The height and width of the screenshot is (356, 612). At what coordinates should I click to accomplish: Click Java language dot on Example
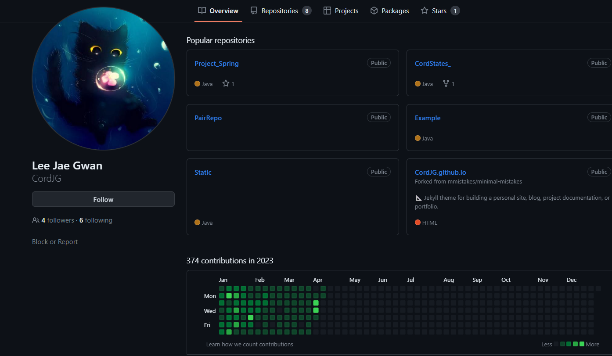click(418, 138)
